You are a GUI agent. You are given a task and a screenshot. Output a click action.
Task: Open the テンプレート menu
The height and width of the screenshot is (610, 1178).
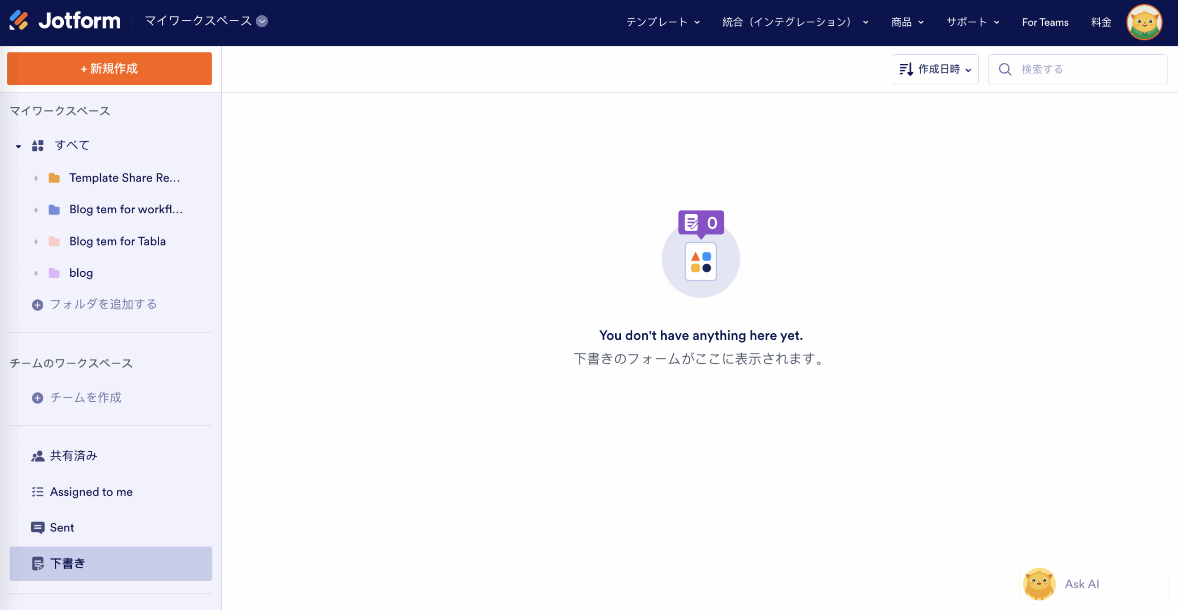point(663,22)
